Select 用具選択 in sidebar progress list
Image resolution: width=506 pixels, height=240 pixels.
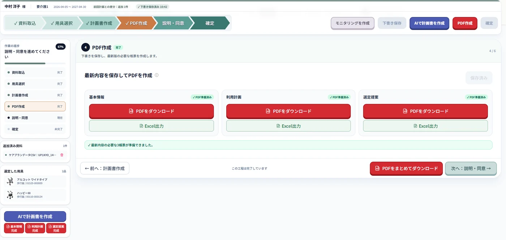point(35,84)
